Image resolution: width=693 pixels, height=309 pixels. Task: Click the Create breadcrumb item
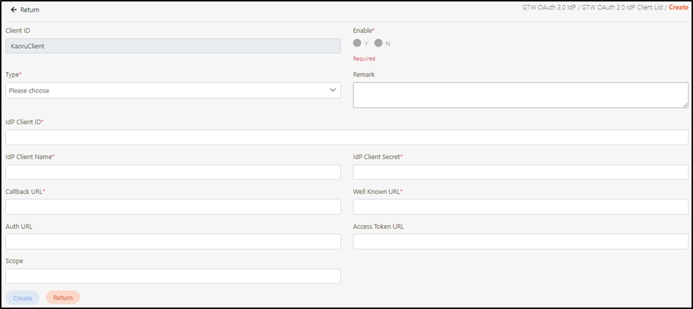coord(678,7)
